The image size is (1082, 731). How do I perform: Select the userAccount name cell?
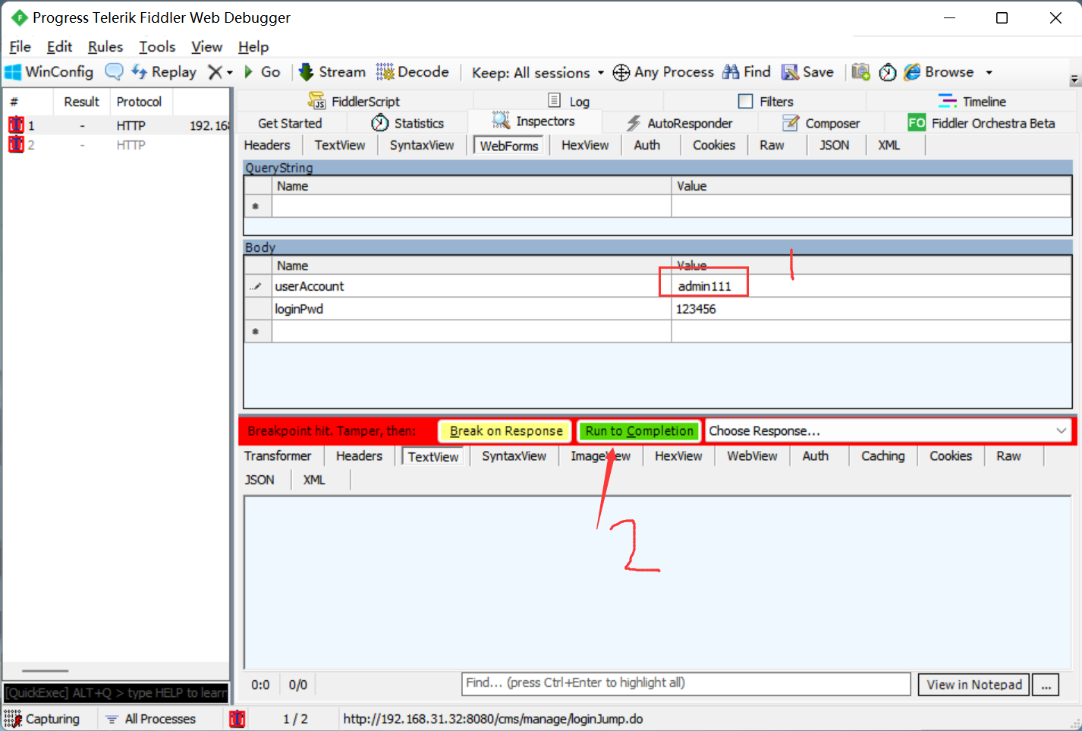pos(471,286)
